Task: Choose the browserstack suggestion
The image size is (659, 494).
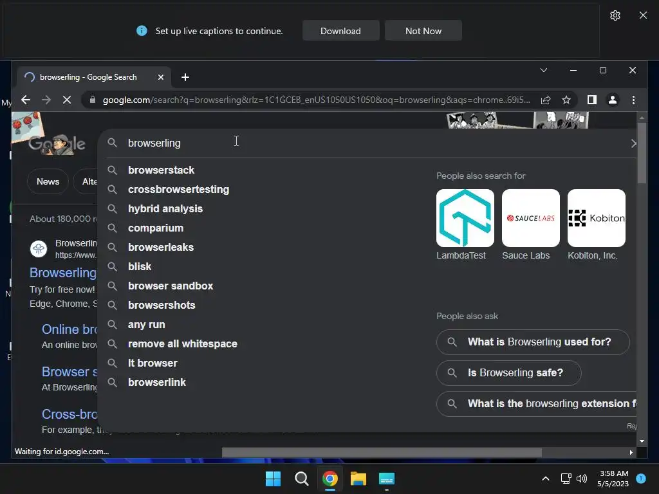Action: (x=161, y=170)
